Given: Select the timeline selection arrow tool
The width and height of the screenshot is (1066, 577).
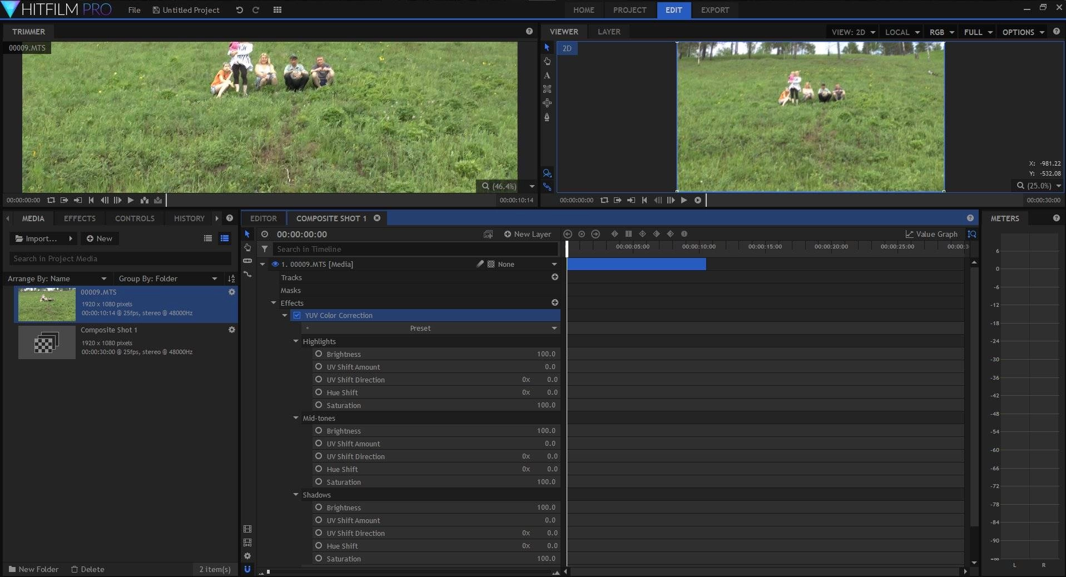Looking at the screenshot, I should pyautogui.click(x=247, y=234).
